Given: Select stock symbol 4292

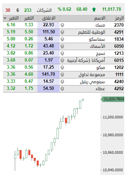Looking at the screenshot, I should 119,88.
